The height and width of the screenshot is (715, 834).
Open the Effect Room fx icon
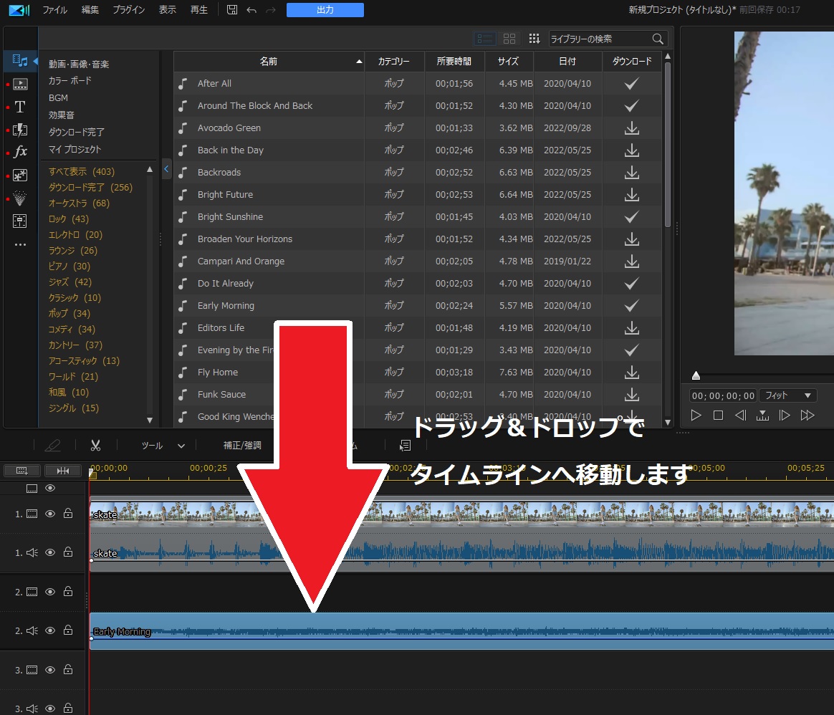[20, 152]
